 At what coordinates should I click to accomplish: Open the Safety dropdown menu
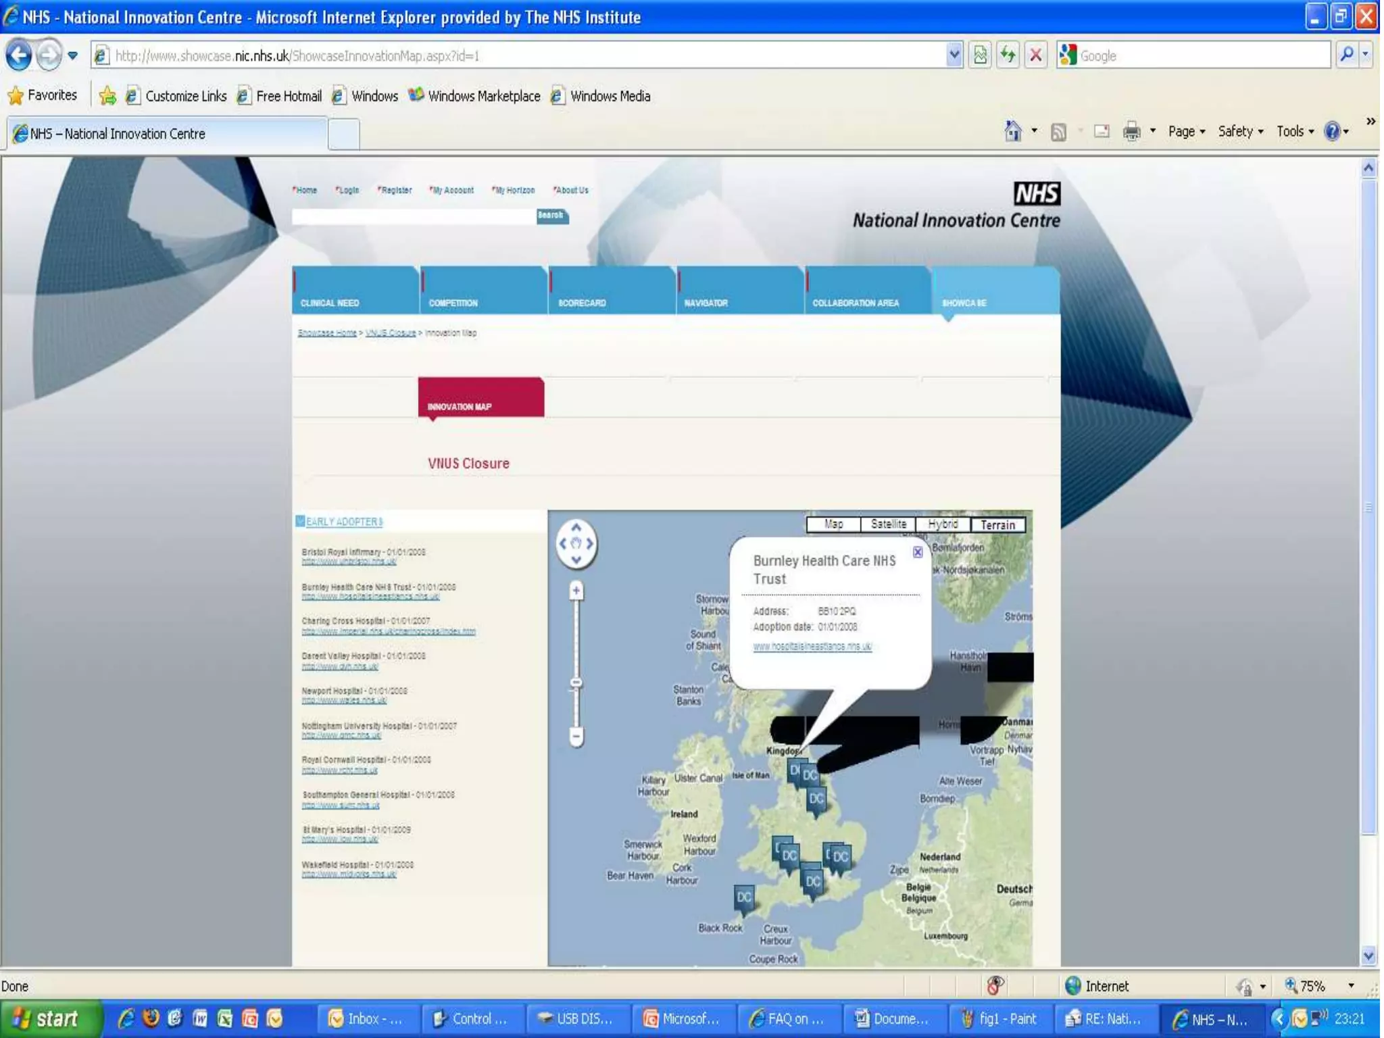pyautogui.click(x=1240, y=131)
